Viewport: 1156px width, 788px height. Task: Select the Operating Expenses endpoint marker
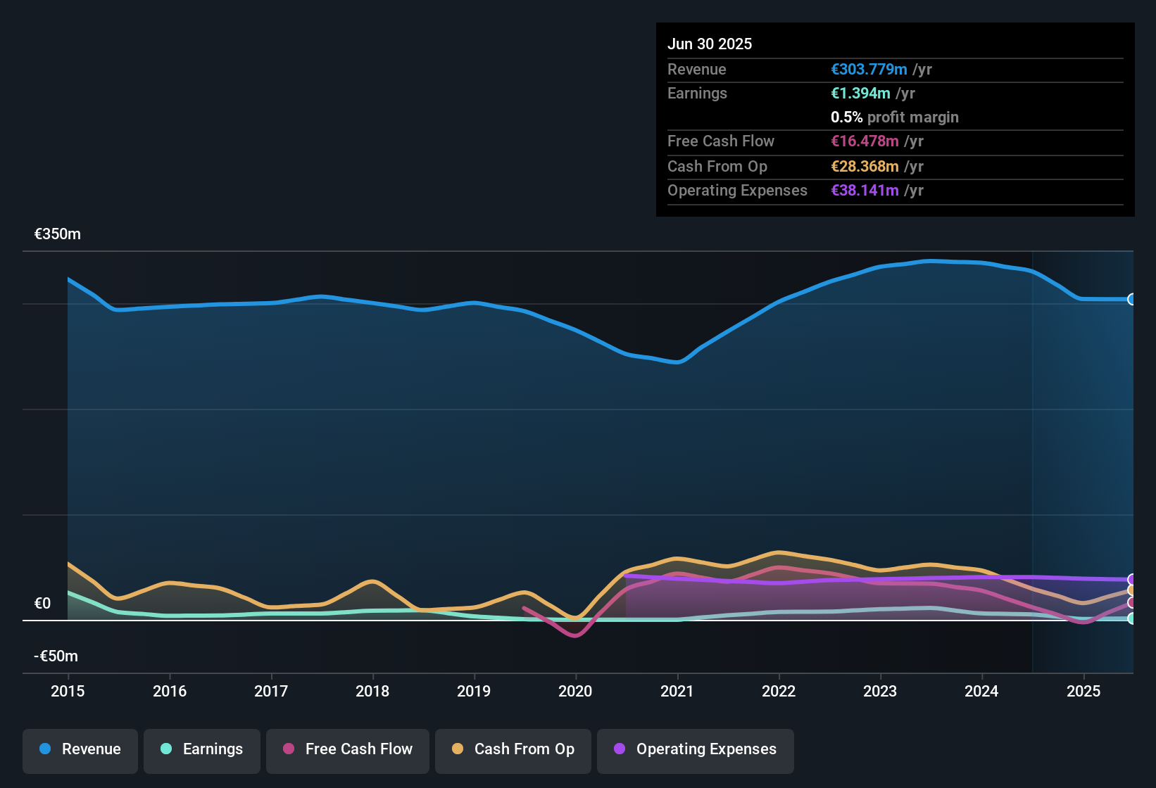click(x=1131, y=580)
